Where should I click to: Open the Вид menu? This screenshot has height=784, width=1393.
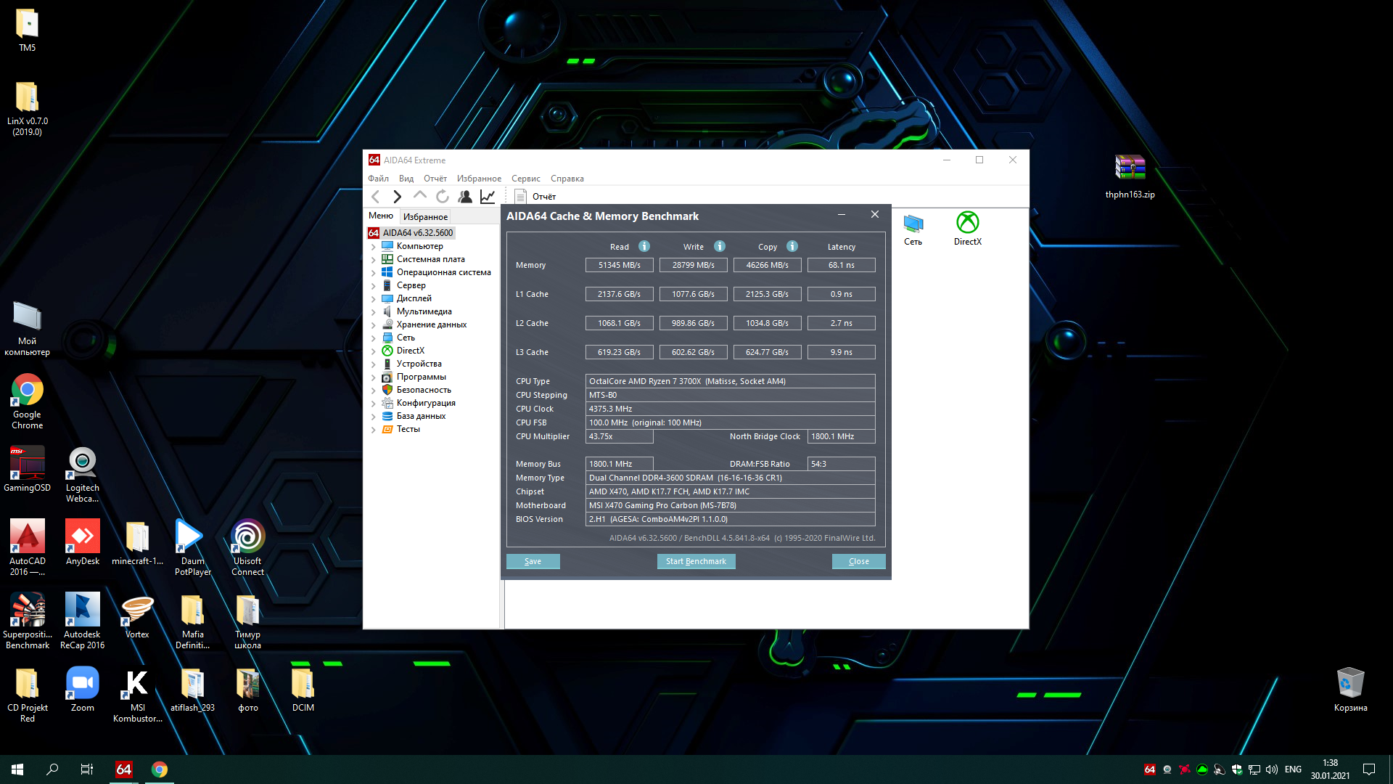[x=406, y=179]
